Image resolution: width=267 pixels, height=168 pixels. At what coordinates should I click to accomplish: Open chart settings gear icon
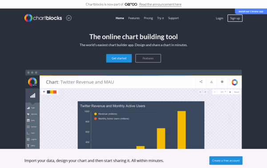222,82
